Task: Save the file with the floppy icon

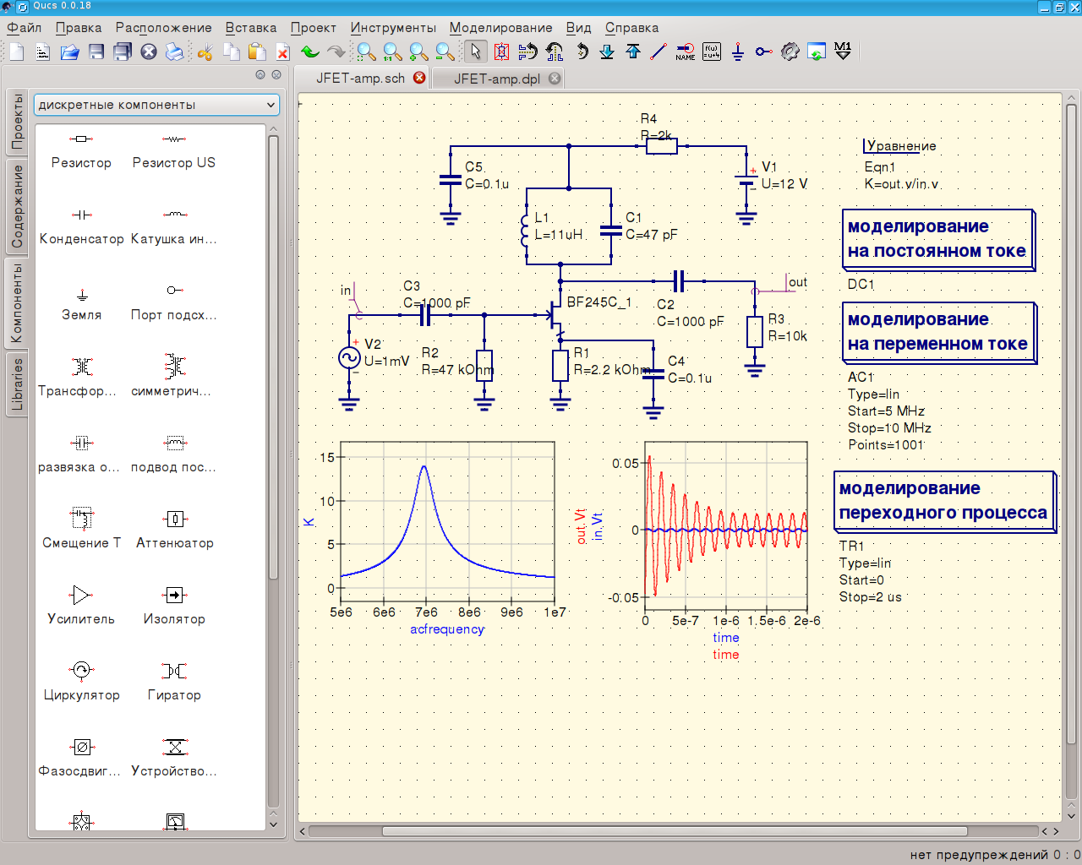Action: (x=96, y=52)
